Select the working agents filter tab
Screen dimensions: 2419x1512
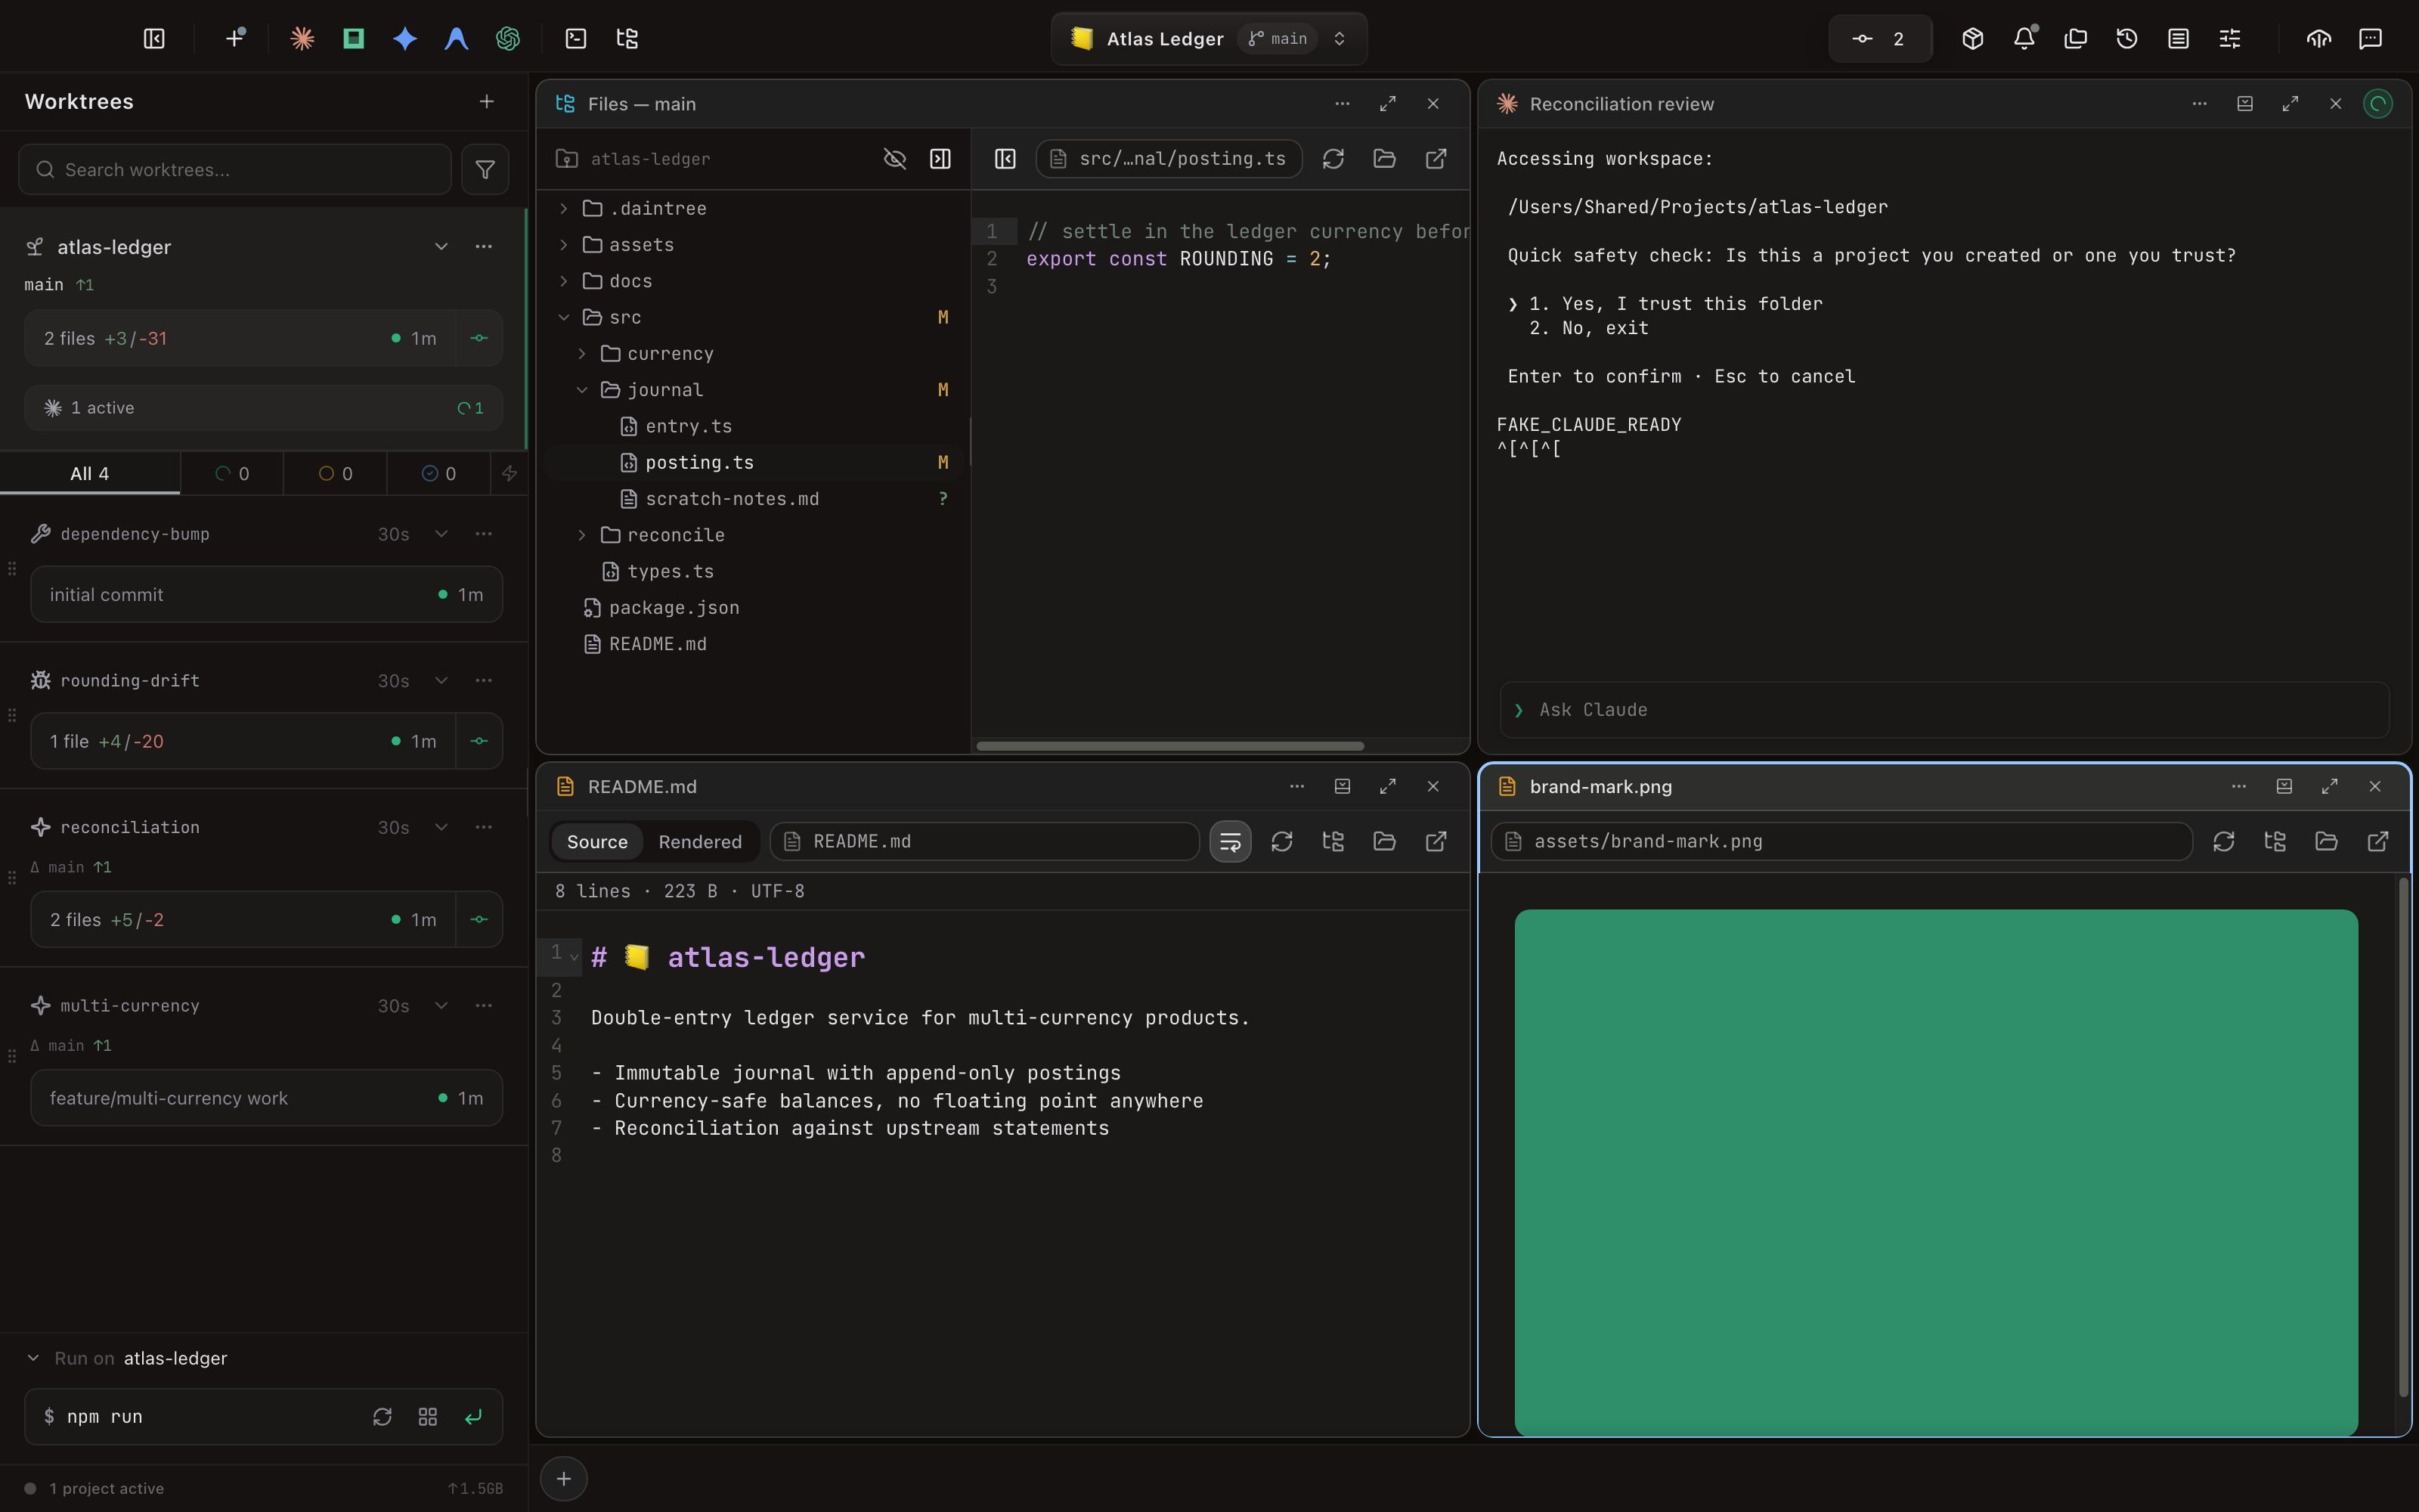coord(232,473)
